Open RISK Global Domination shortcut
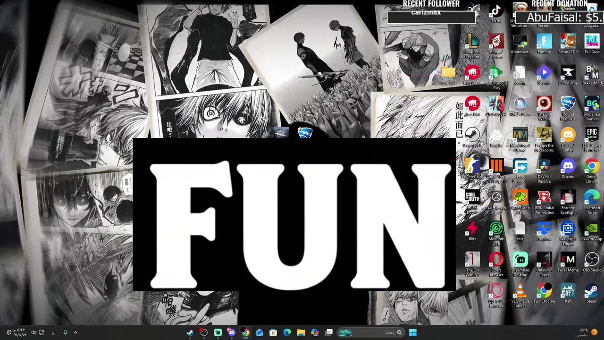Viewport: 604px width, 340px height. point(544,202)
